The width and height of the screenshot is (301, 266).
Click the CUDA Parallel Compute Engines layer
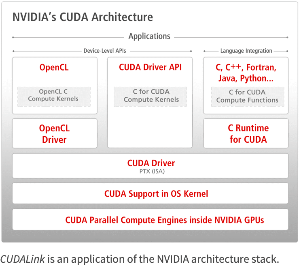164,220
